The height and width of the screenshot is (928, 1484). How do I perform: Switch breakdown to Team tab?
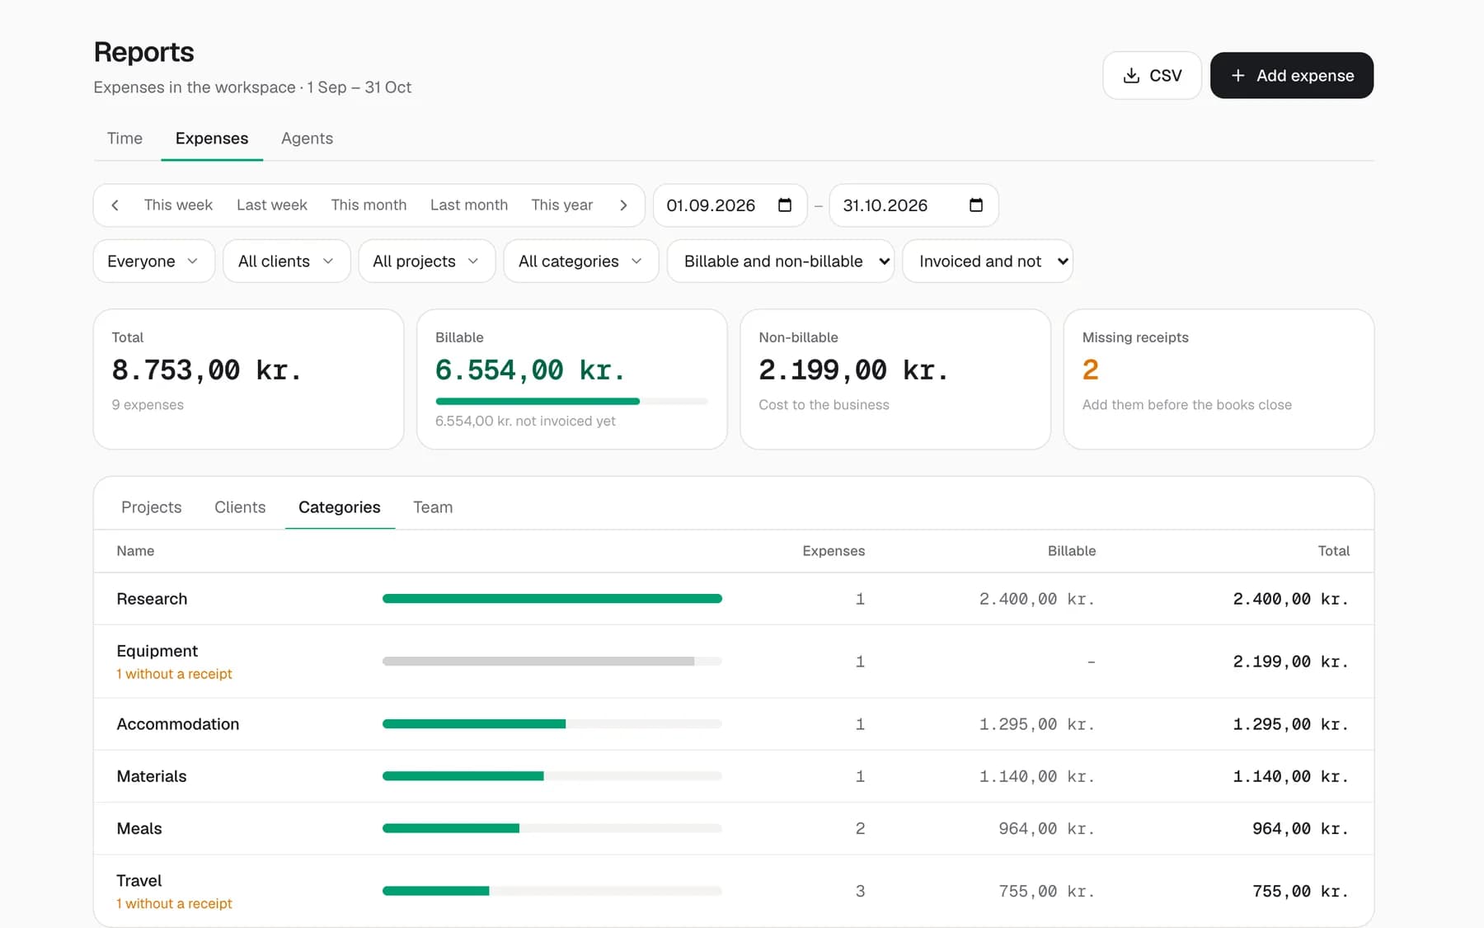click(433, 507)
